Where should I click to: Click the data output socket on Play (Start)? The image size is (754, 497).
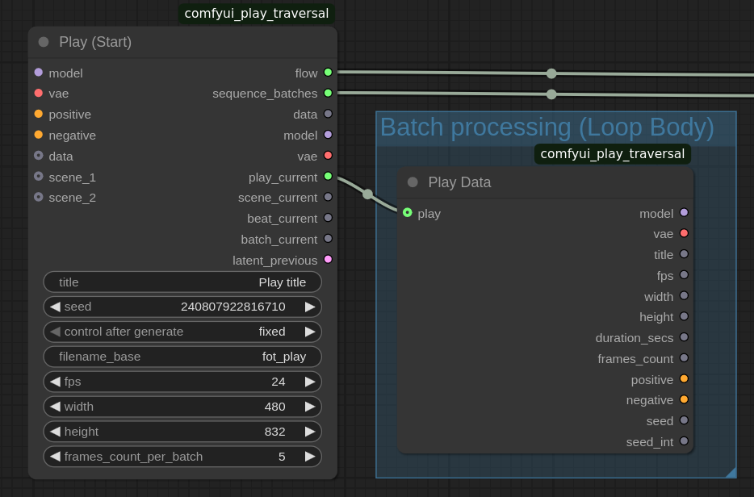pyautogui.click(x=328, y=114)
